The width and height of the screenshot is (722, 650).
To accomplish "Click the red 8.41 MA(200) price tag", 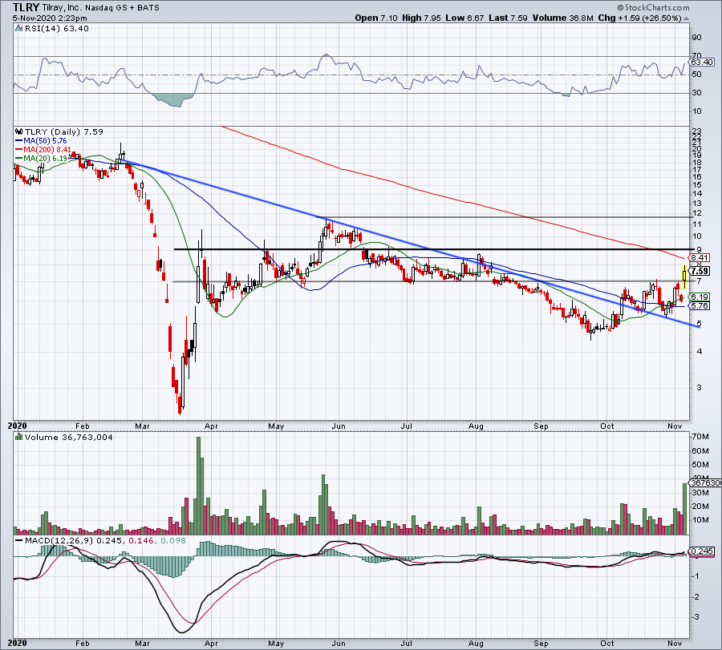I will 700,257.
